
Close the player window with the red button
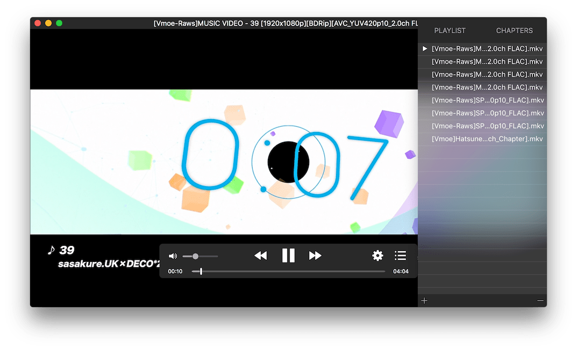38,23
